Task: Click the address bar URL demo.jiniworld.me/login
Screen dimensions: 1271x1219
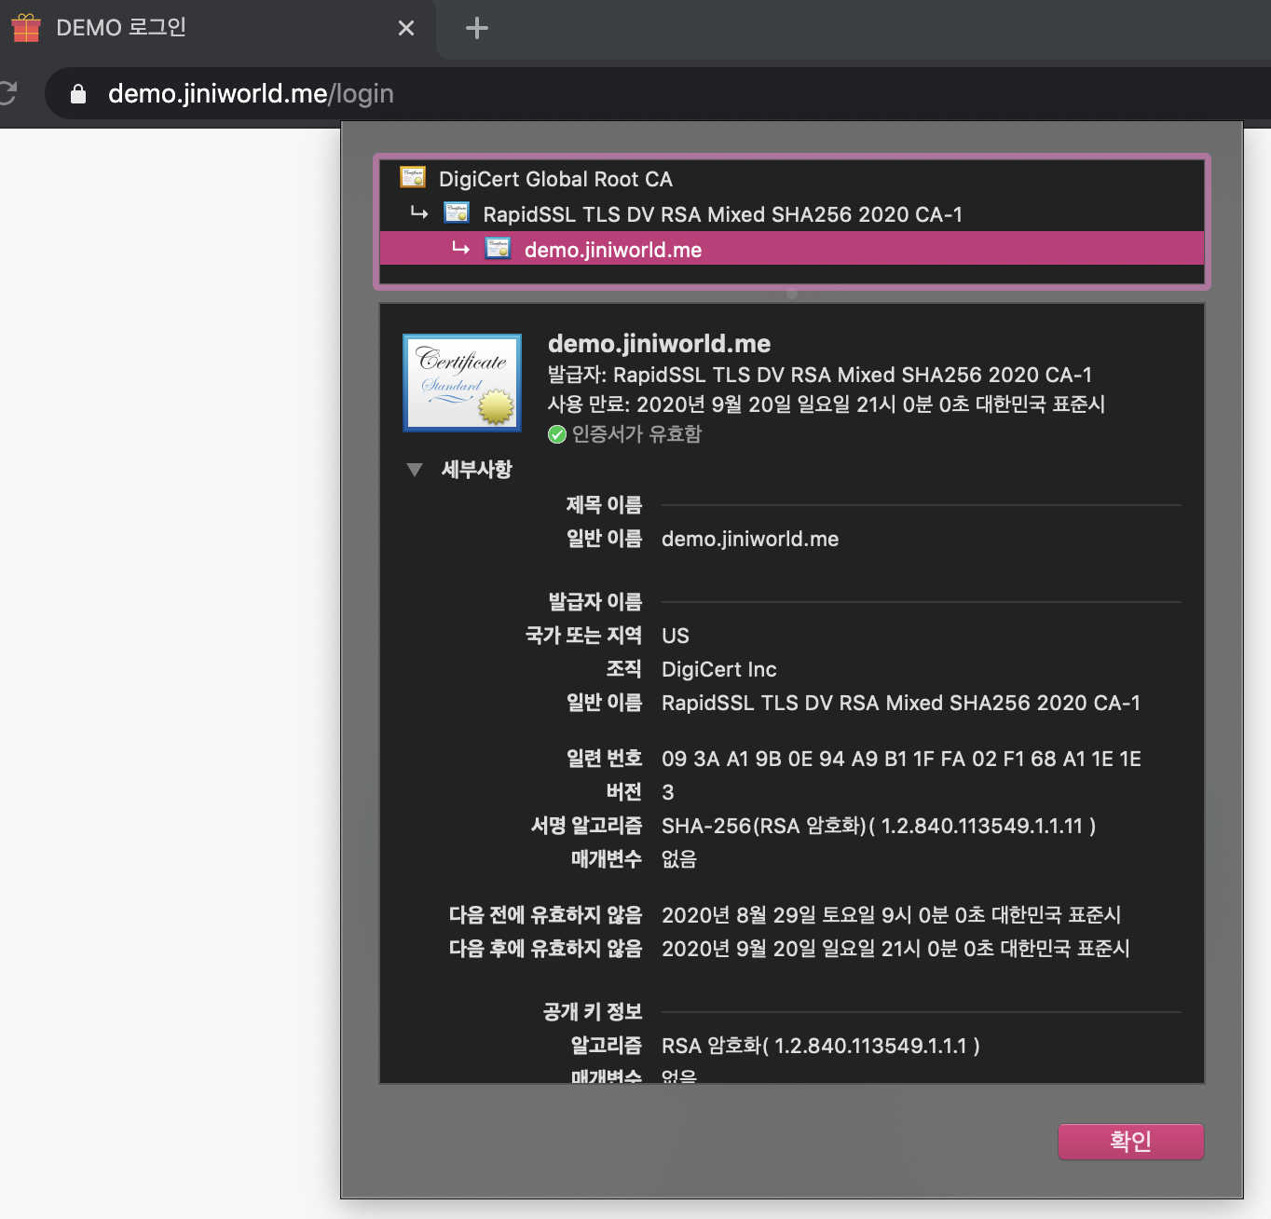Action: point(251,93)
